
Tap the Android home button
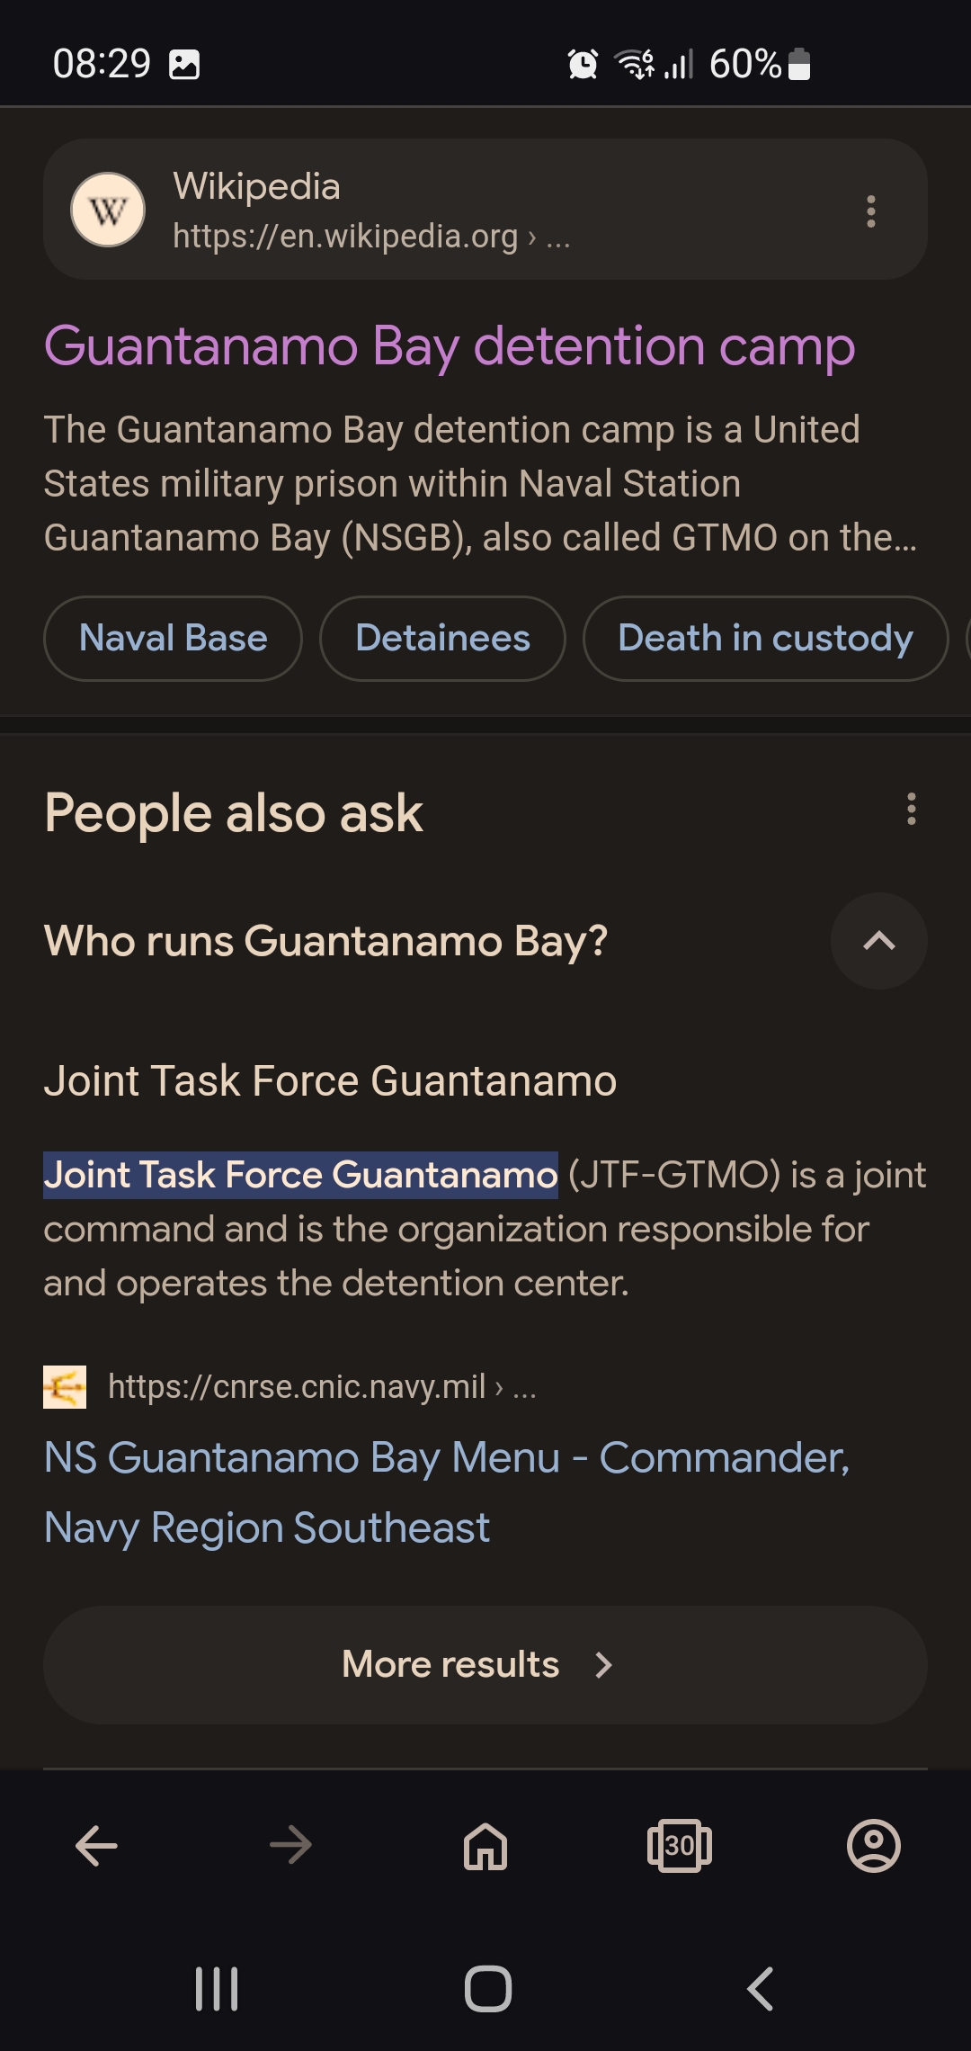point(487,1988)
